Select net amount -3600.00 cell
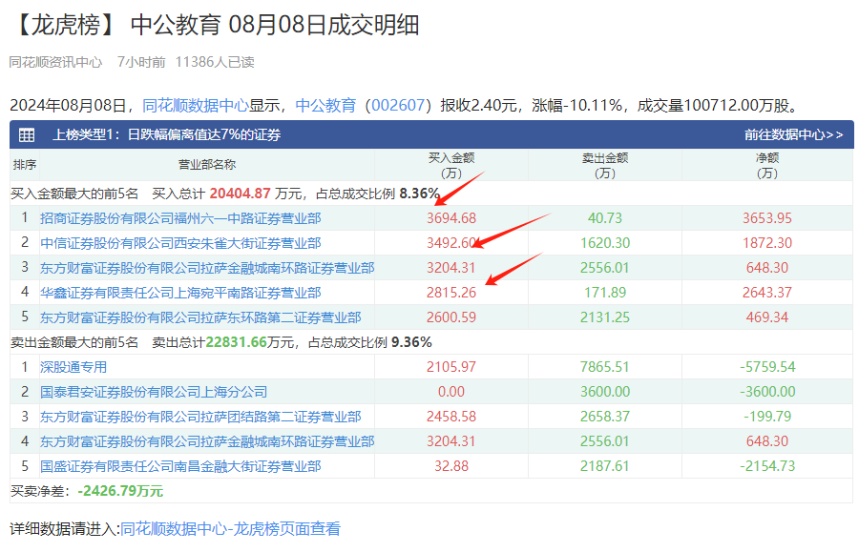 [x=767, y=392]
